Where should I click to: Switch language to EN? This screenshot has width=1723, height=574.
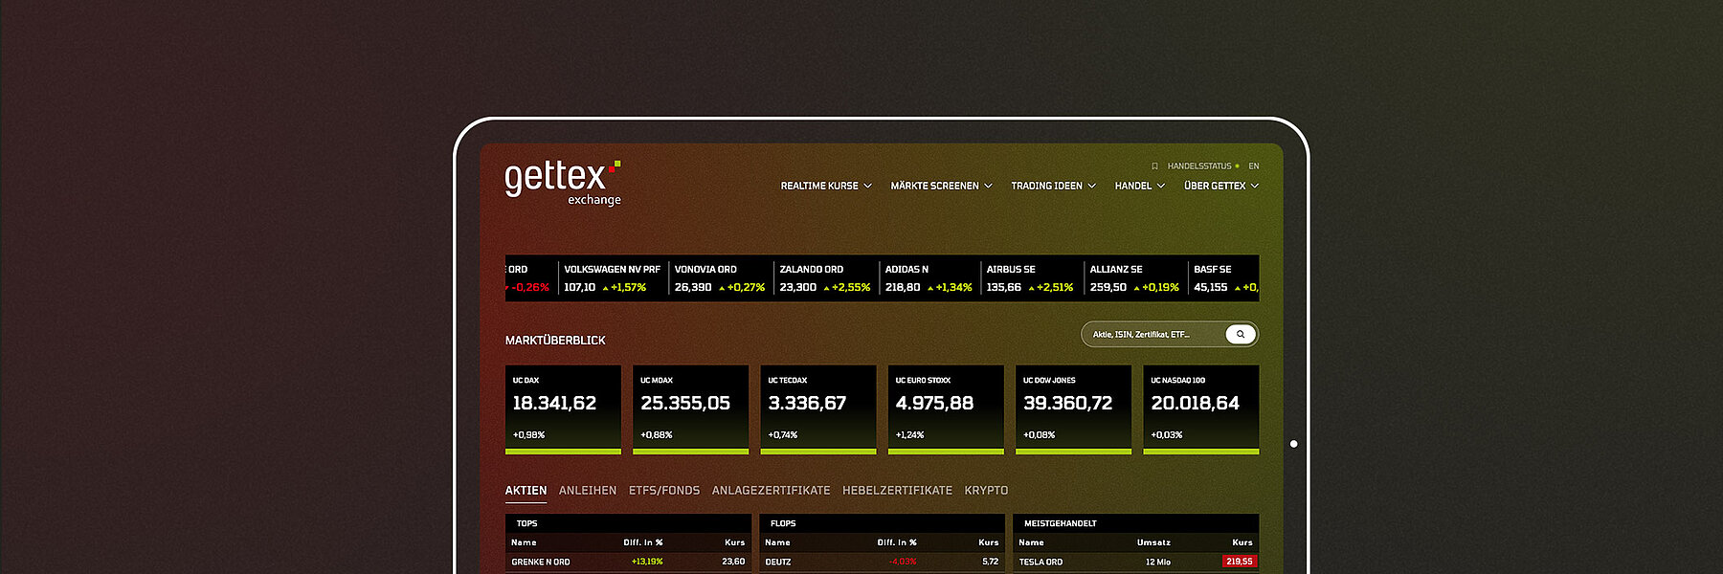[1254, 166]
